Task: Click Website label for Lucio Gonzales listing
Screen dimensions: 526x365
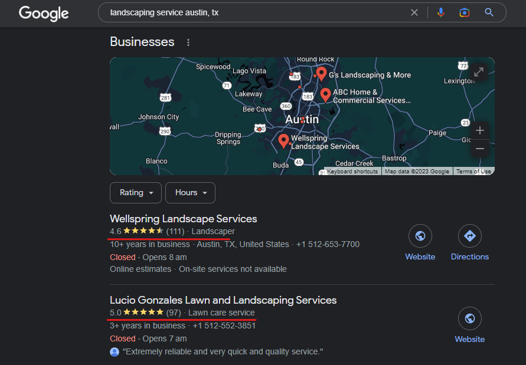Action: (470, 339)
